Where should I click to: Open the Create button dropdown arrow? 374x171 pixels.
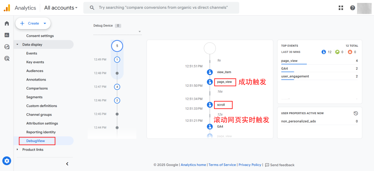tap(45, 23)
